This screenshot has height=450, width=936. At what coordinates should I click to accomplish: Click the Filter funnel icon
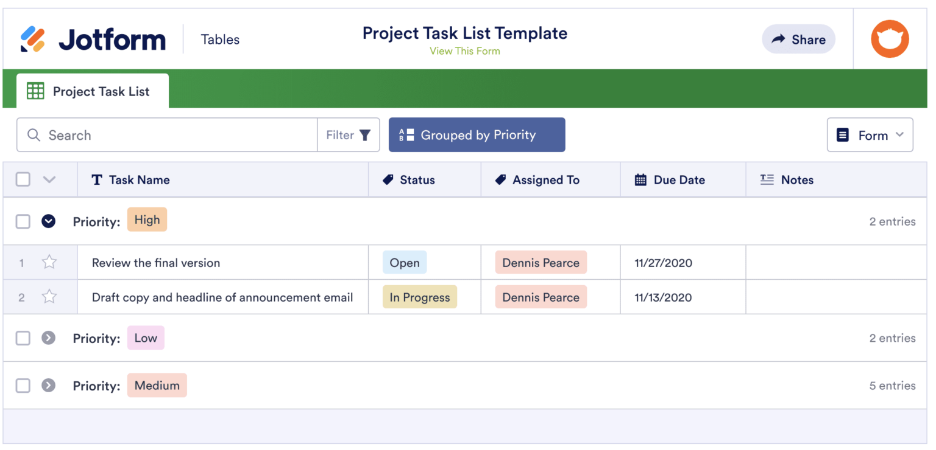(364, 134)
